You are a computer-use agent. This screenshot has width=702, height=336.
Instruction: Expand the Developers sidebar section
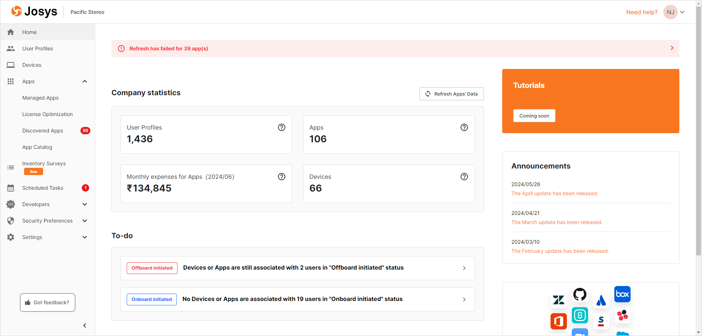pyautogui.click(x=85, y=204)
